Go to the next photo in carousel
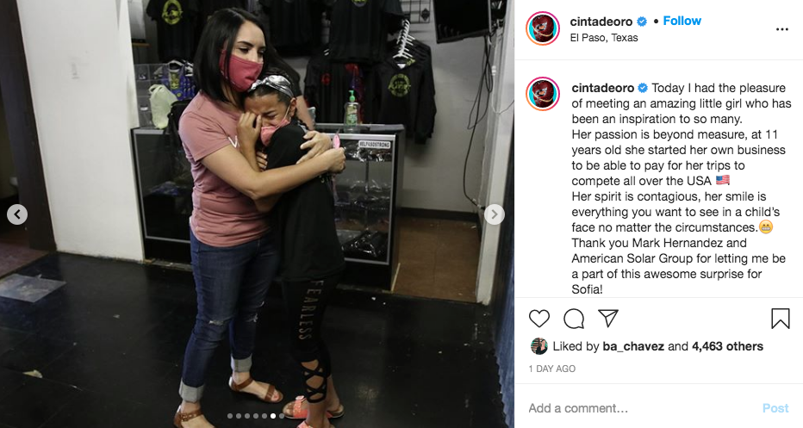Screen dimensions: 803x428 point(495,214)
